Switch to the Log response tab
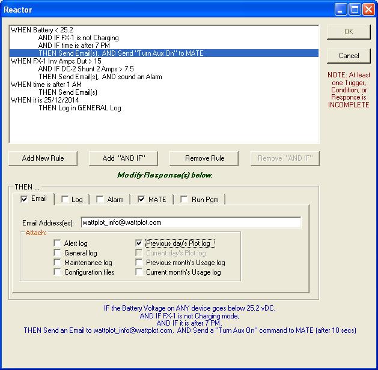Viewport: 378px width, 370px height. tap(72, 200)
